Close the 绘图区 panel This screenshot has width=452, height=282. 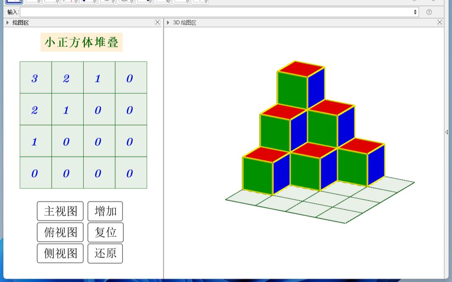[x=158, y=22]
